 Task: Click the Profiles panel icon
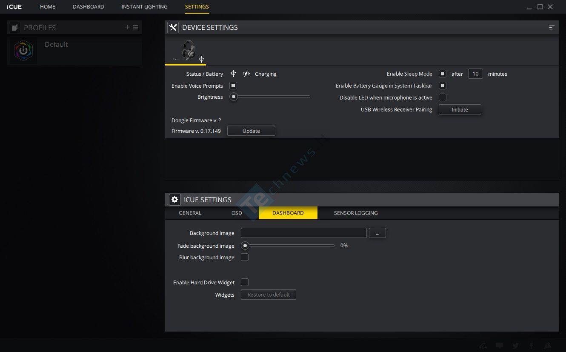pyautogui.click(x=15, y=28)
